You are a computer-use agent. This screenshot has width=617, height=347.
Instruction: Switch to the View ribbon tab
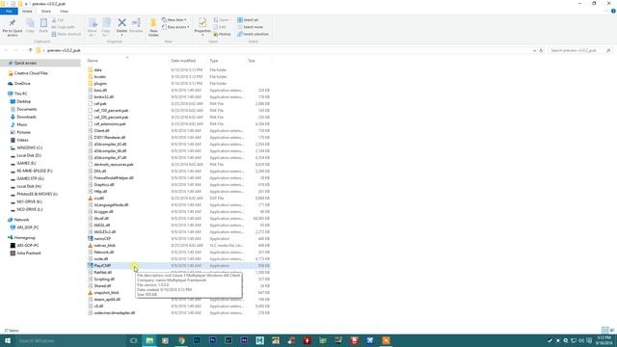[x=64, y=12]
